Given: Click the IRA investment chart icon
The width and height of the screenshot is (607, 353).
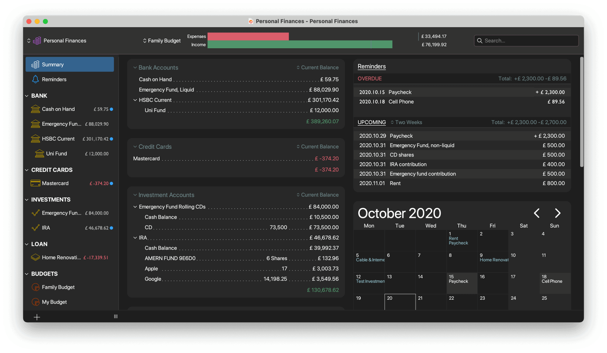Looking at the screenshot, I should point(35,228).
